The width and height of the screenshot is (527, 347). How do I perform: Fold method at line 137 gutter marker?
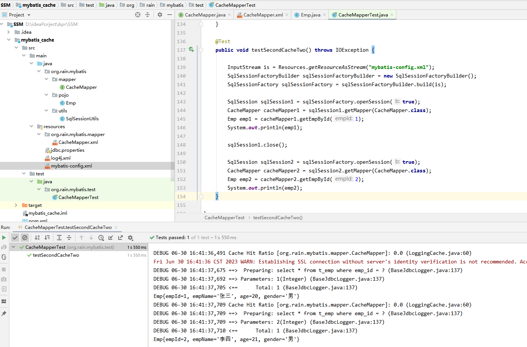point(201,50)
